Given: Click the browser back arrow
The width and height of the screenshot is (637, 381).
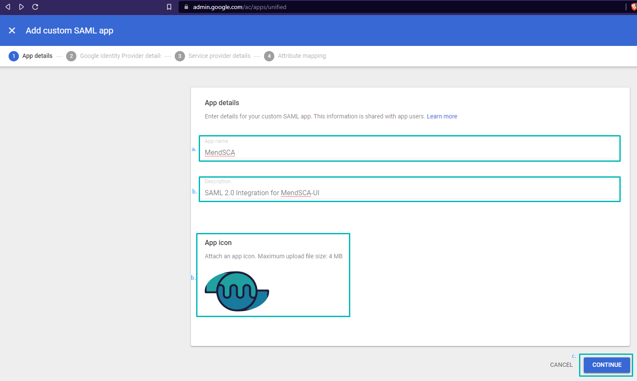Looking at the screenshot, I should [8, 7].
